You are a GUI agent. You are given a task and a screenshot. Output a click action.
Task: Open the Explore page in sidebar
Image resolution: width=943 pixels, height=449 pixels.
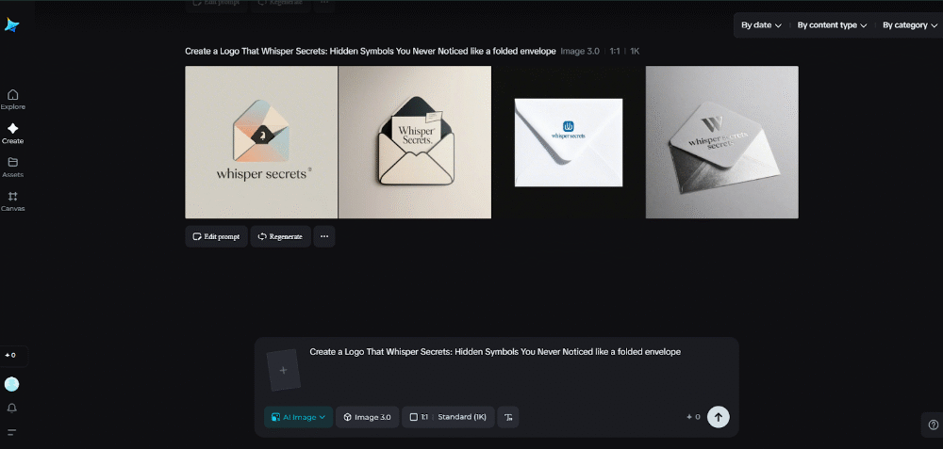coord(12,100)
